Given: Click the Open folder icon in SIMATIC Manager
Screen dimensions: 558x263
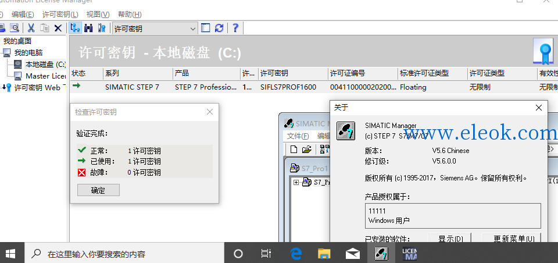Looking at the screenshot, I should point(306,150).
